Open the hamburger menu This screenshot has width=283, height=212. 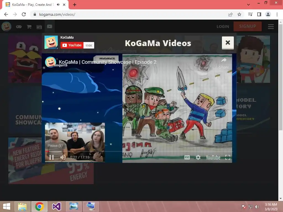271,26
